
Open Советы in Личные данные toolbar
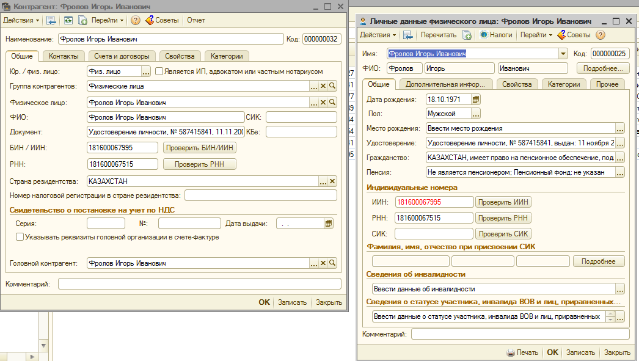(574, 35)
